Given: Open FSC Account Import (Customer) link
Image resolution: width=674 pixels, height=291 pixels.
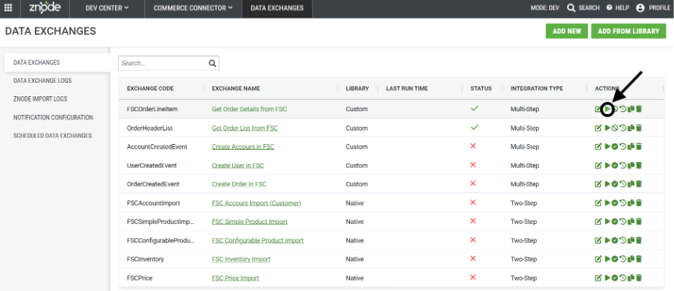Looking at the screenshot, I should (256, 203).
